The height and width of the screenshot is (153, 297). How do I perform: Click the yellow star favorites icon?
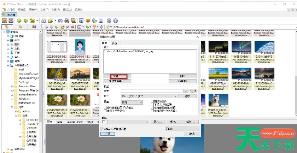tap(108, 27)
